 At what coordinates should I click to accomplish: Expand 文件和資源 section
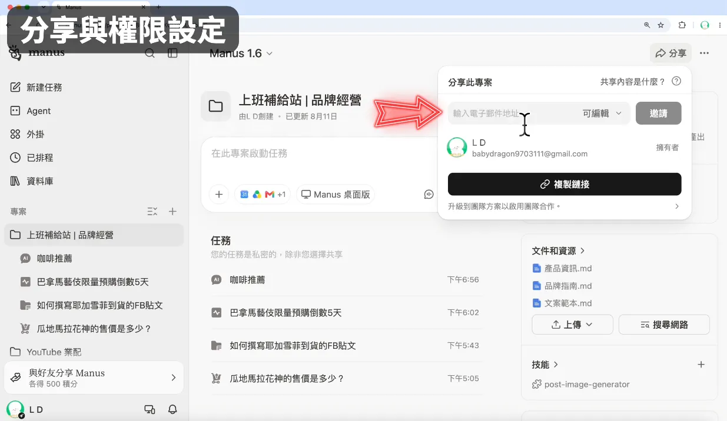(x=558, y=250)
